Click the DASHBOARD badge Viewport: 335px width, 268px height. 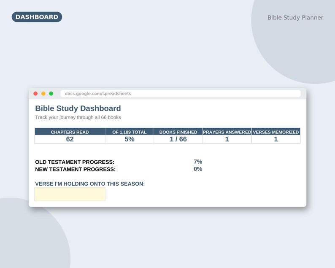(x=37, y=17)
